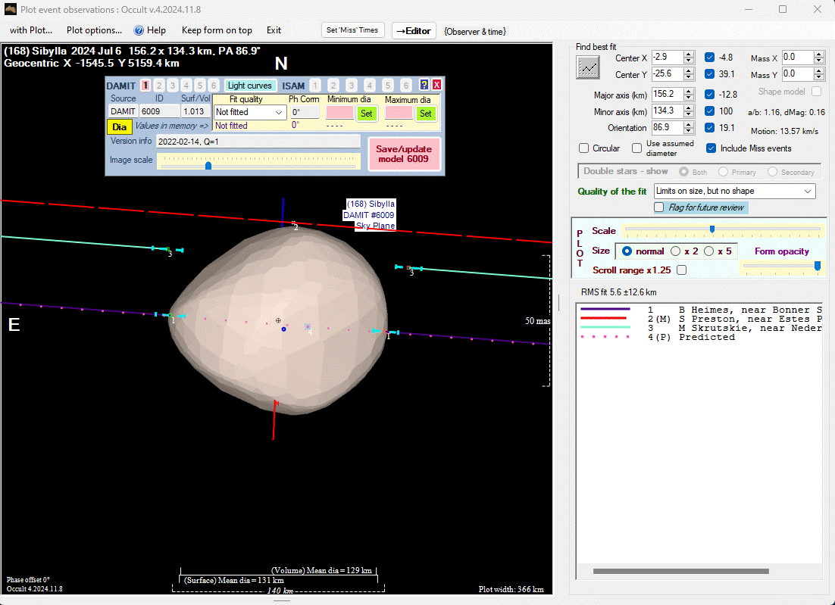
Task: Click the Major axis (km) input field
Action: 666,94
